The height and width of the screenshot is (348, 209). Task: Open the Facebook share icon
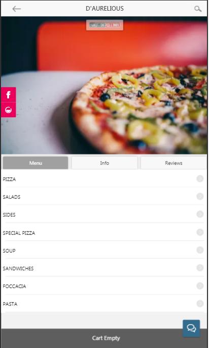[x=9, y=95]
